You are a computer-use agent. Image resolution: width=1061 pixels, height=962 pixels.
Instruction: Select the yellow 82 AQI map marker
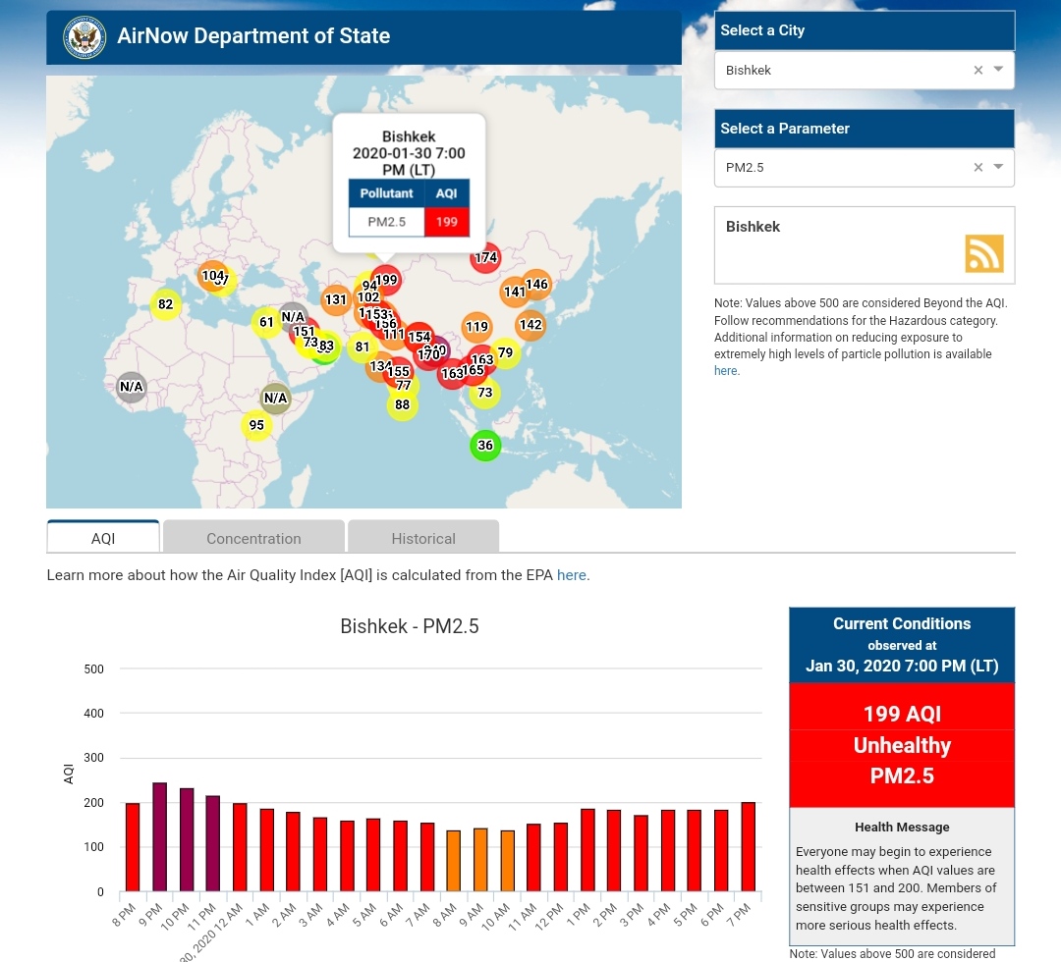165,305
